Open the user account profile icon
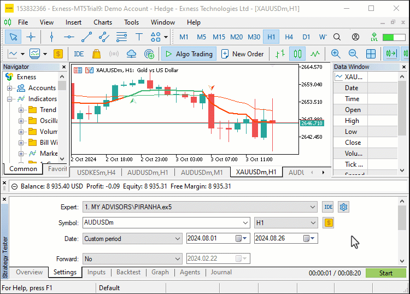This screenshot has width=410, height=294. pos(355,37)
